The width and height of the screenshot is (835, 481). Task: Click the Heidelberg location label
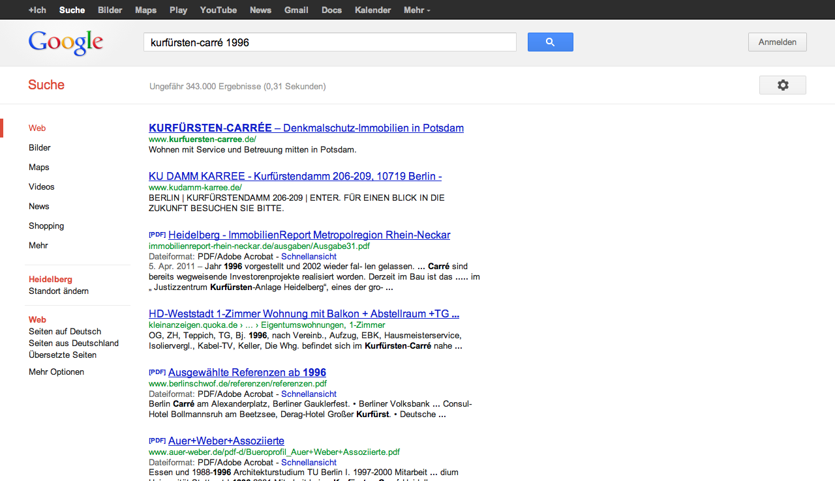[50, 280]
